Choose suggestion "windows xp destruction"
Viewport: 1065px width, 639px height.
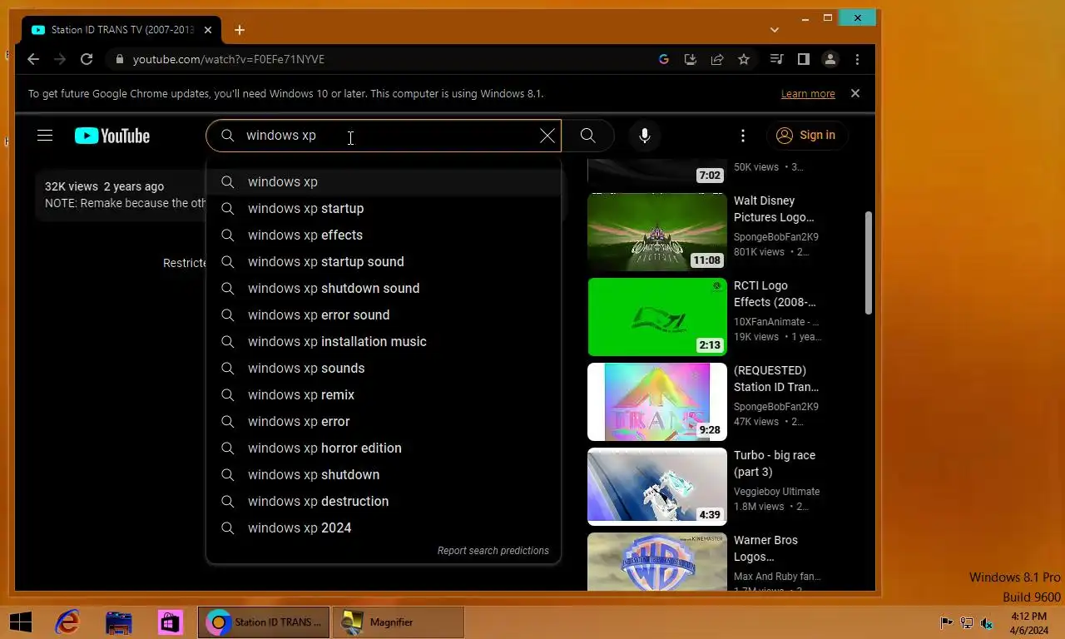click(x=383, y=501)
